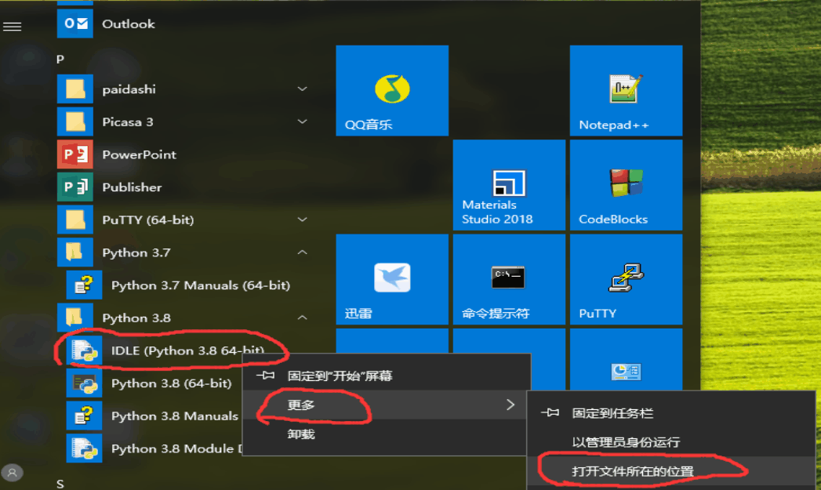Open the paidashi folder icon
The image size is (821, 490).
(x=74, y=89)
